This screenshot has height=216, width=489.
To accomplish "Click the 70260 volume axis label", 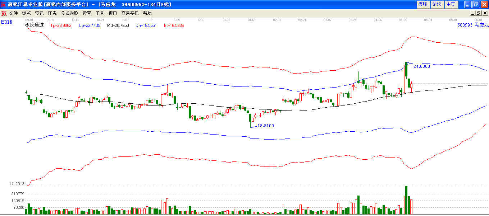I will tap(19, 207).
